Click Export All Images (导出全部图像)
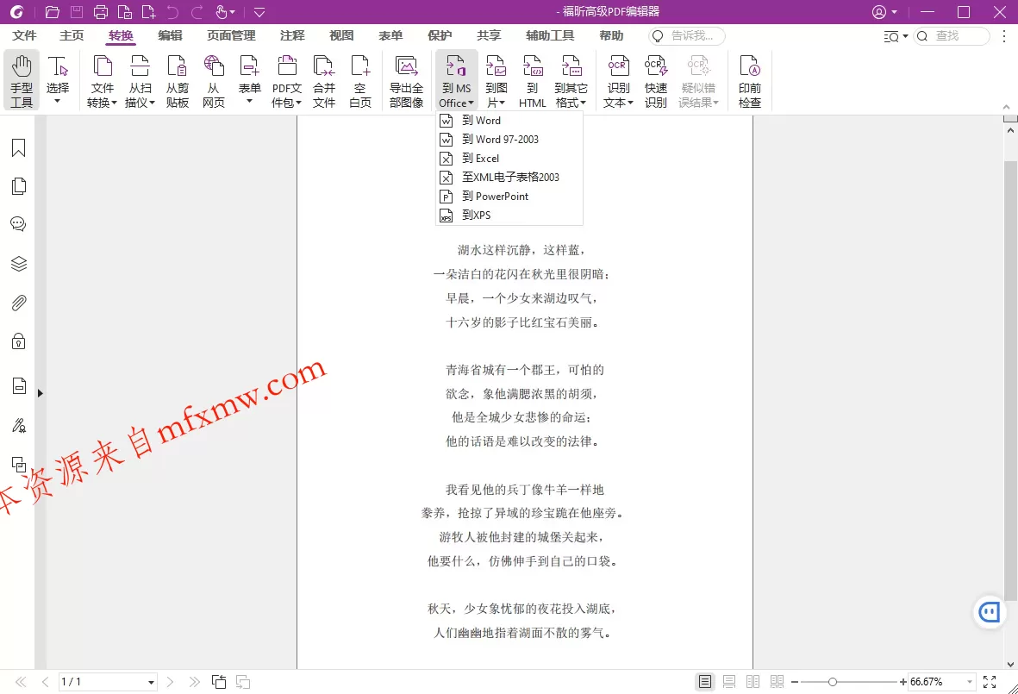The image size is (1018, 694). 406,80
